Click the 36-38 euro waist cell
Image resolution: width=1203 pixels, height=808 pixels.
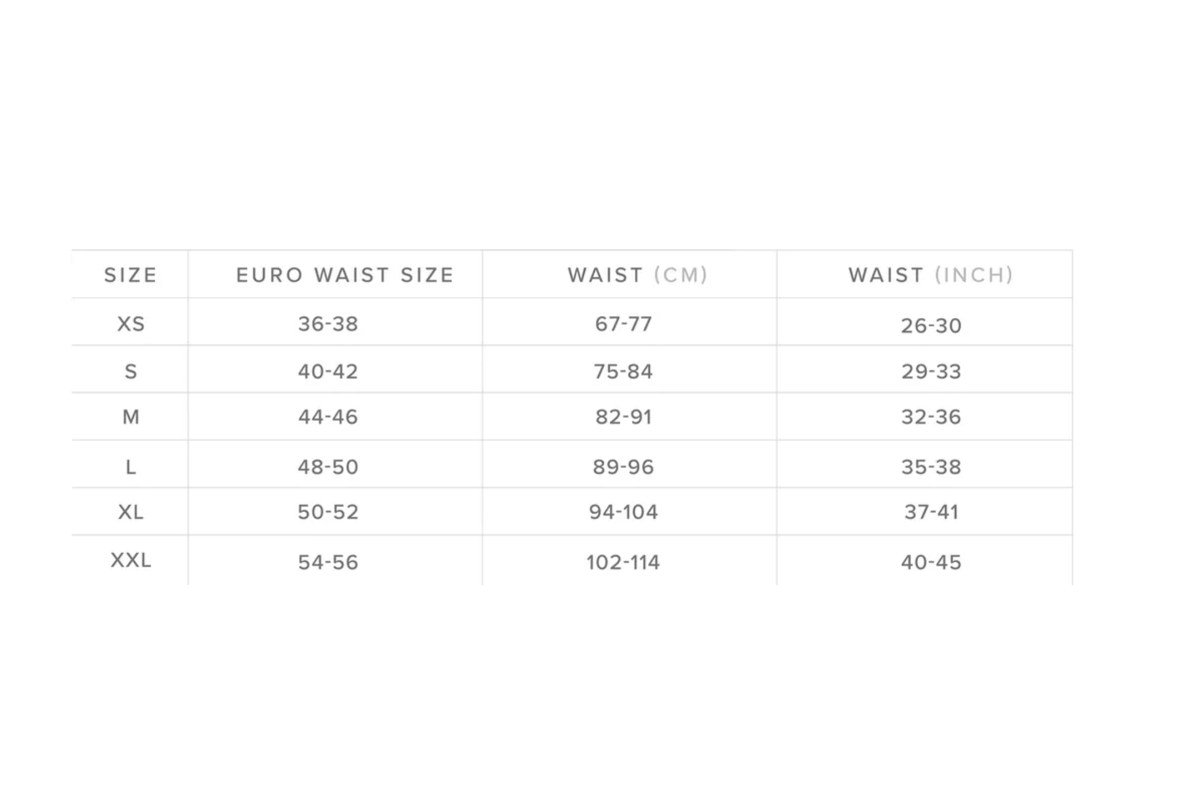tap(328, 324)
